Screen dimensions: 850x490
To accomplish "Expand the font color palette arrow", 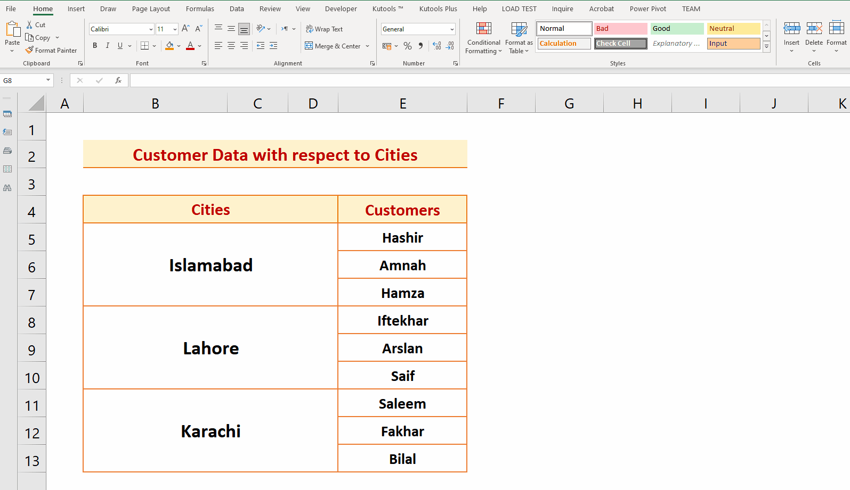I will tap(199, 46).
